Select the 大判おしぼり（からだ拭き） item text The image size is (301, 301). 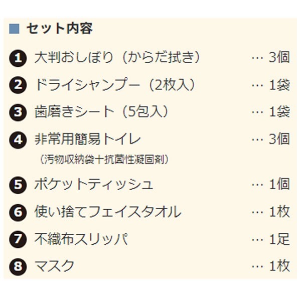point(117,58)
